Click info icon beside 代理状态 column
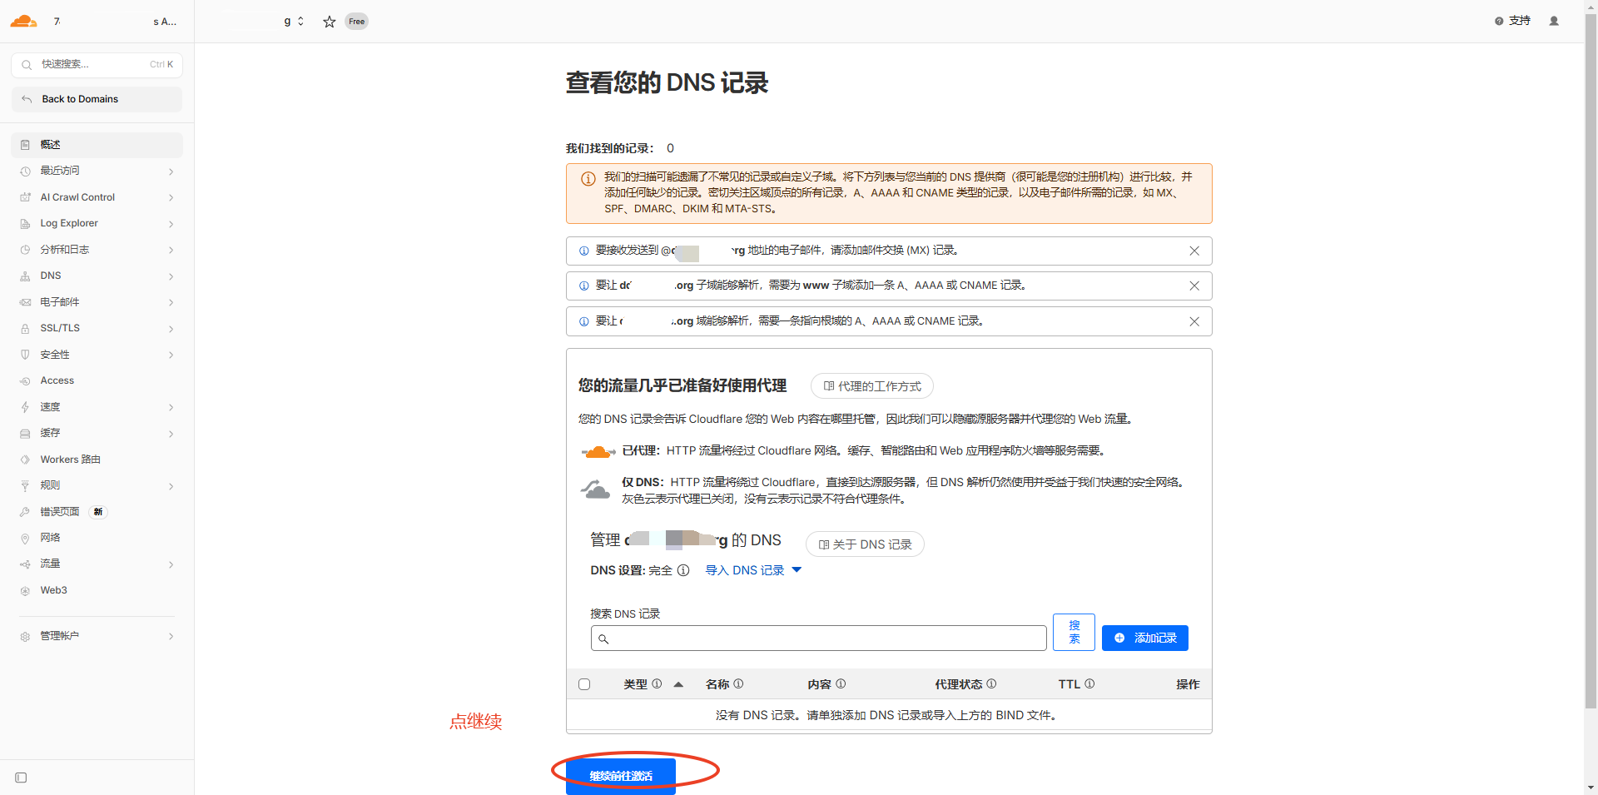Image resolution: width=1598 pixels, height=795 pixels. click(991, 683)
